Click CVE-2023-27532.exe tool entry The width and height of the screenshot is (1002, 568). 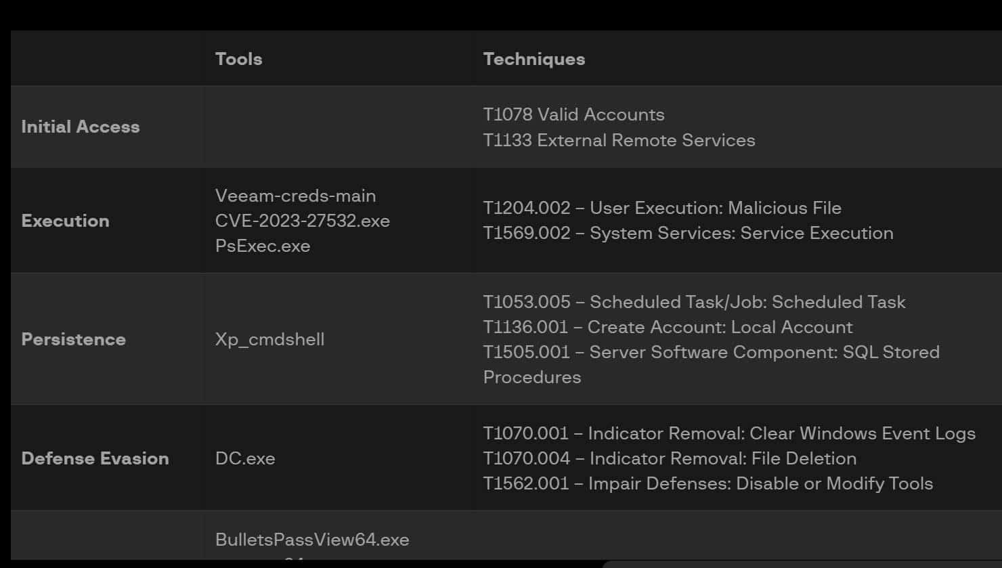302,221
